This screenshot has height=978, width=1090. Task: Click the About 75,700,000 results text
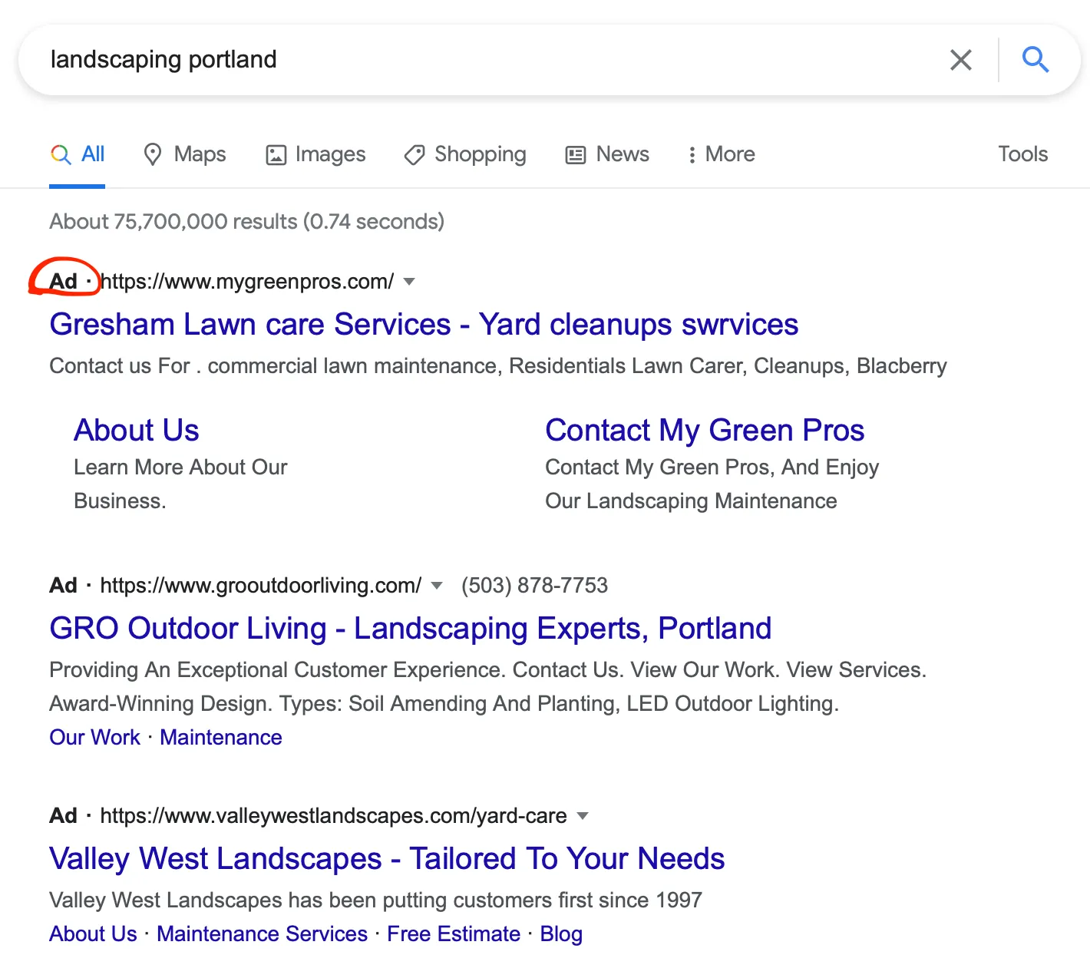[247, 222]
